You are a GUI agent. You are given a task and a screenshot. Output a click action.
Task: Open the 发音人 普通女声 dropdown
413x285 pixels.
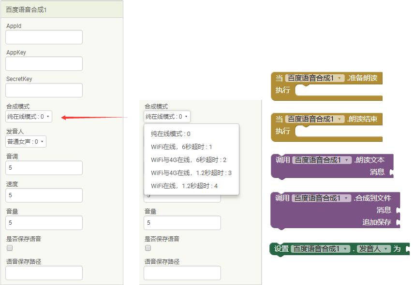pyautogui.click(x=26, y=142)
